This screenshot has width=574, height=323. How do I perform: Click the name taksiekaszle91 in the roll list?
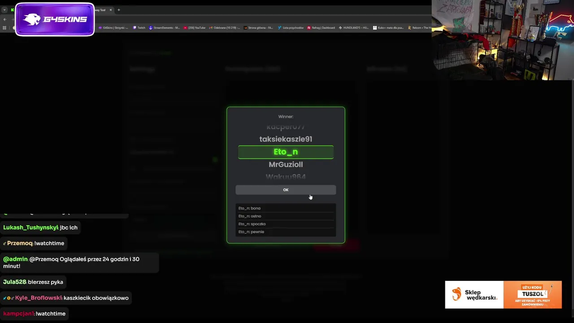[286, 139]
